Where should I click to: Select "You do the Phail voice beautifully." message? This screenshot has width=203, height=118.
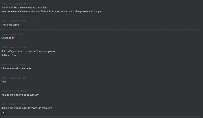pos(20,95)
